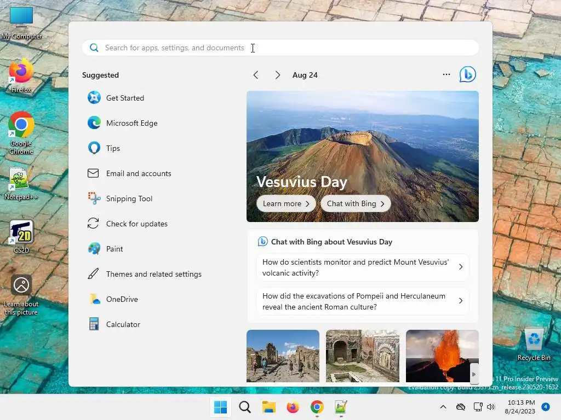This screenshot has height=420, width=561.
Task: Go to previous day with left chevron
Action: coord(255,75)
